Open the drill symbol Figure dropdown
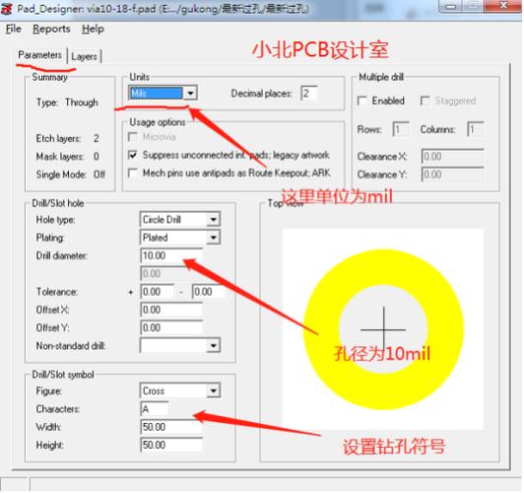 [213, 390]
